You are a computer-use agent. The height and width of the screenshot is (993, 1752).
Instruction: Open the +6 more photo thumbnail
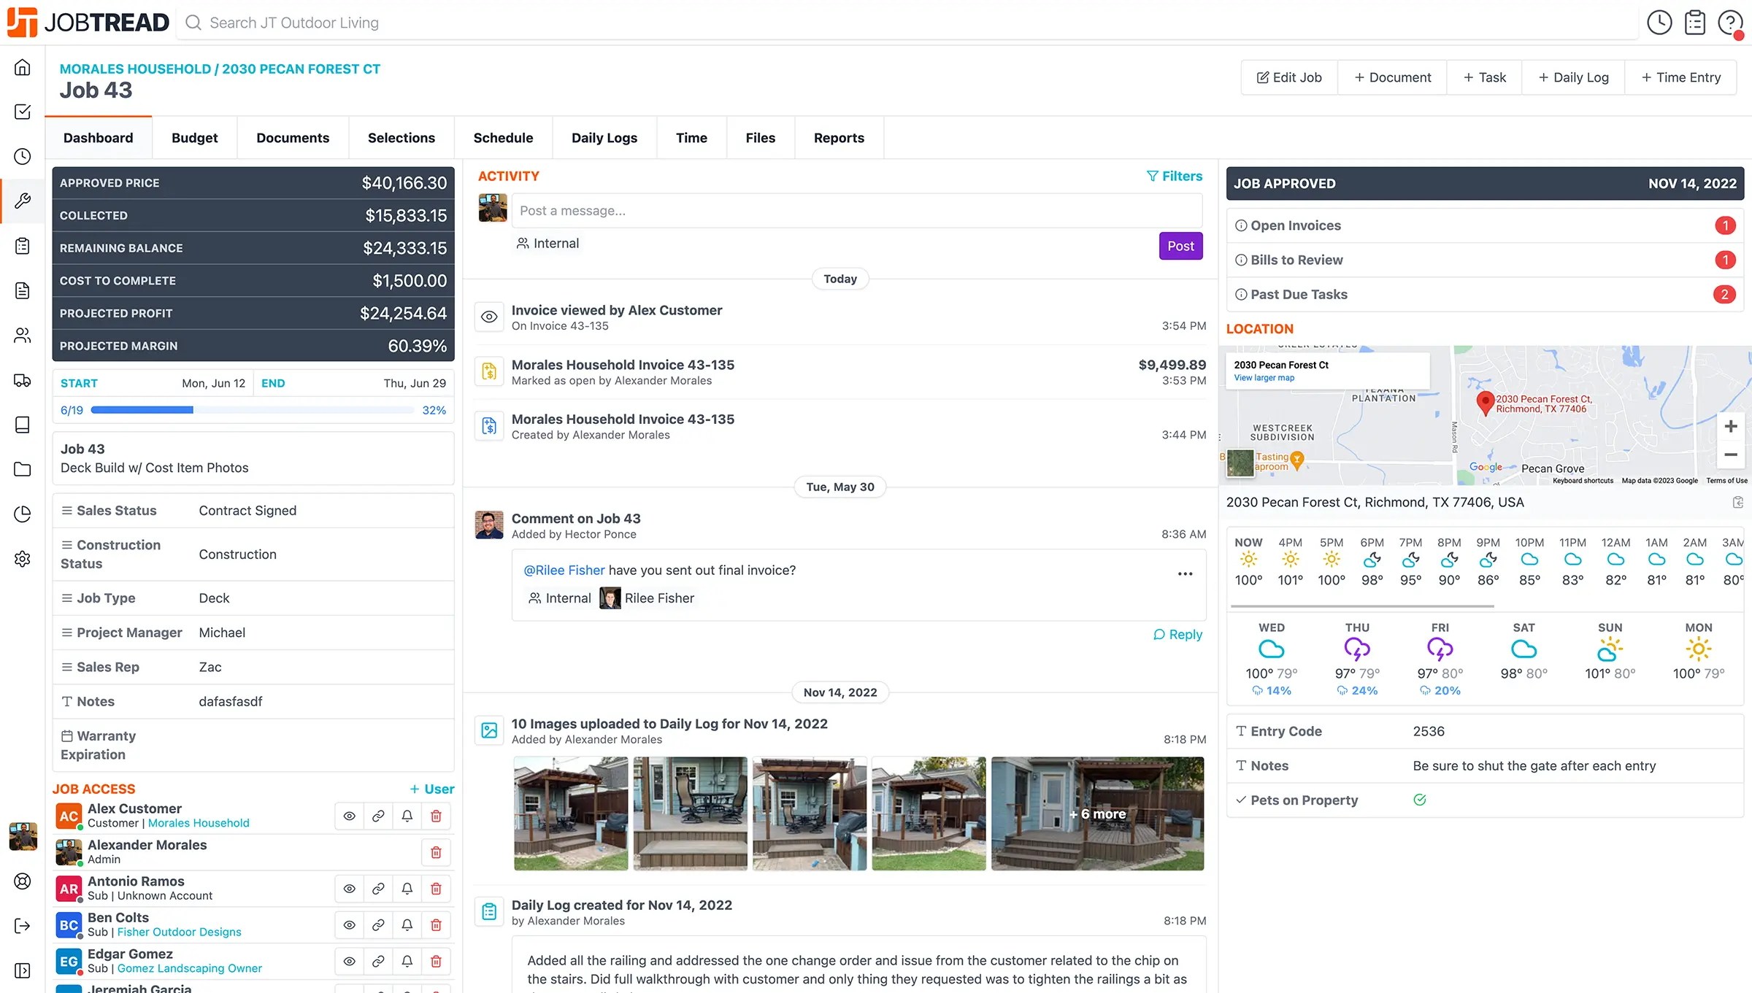tap(1097, 814)
